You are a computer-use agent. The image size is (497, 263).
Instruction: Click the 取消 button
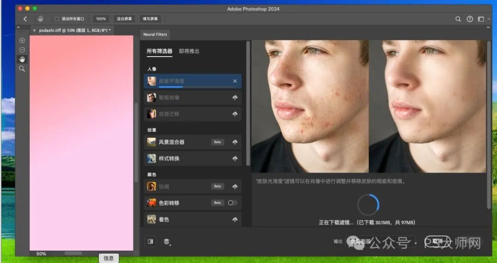(x=437, y=241)
